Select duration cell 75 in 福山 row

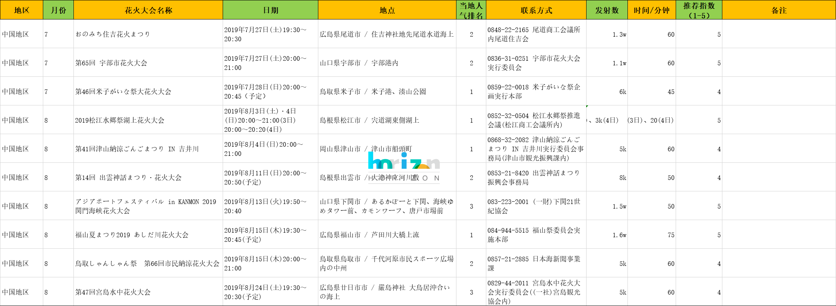pyautogui.click(x=652, y=235)
